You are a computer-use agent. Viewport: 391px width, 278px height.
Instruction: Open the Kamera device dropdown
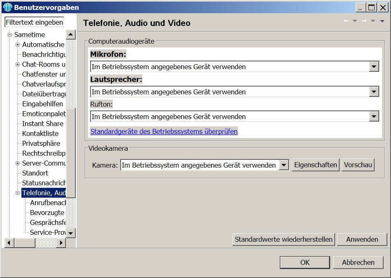[x=284, y=165]
